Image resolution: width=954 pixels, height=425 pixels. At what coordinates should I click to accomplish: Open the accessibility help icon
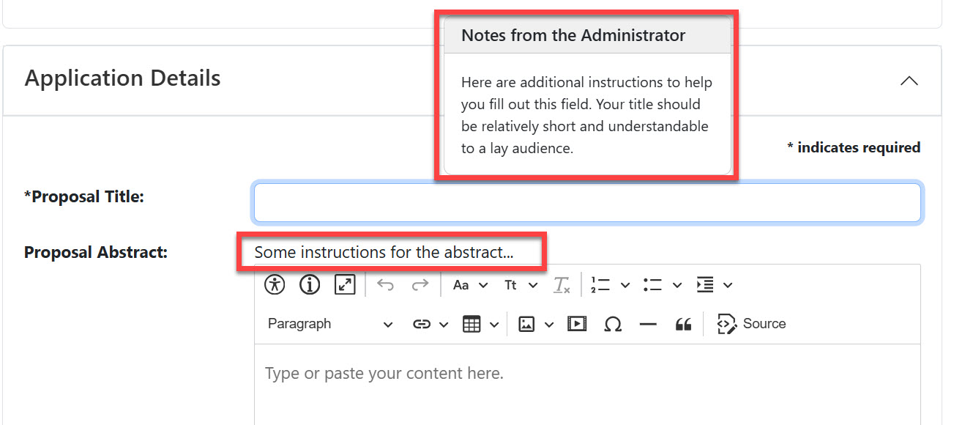tap(275, 285)
